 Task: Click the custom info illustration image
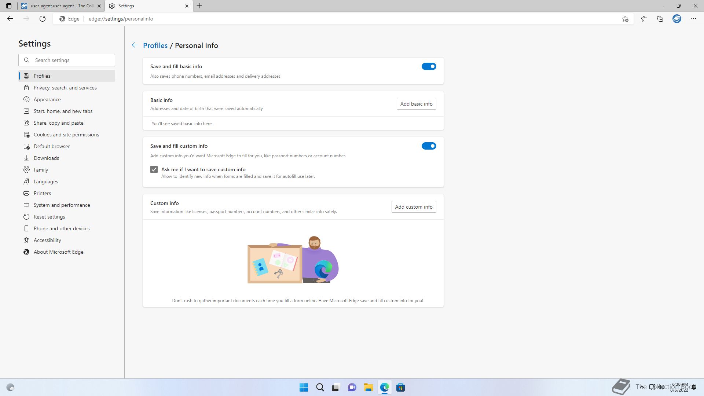click(293, 260)
